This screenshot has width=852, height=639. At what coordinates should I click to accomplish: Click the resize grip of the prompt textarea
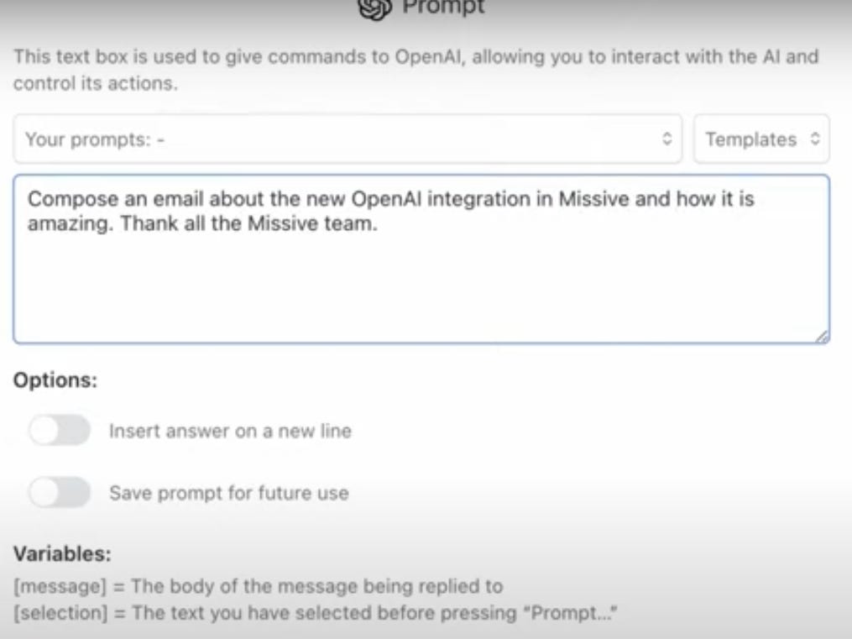[x=823, y=333]
